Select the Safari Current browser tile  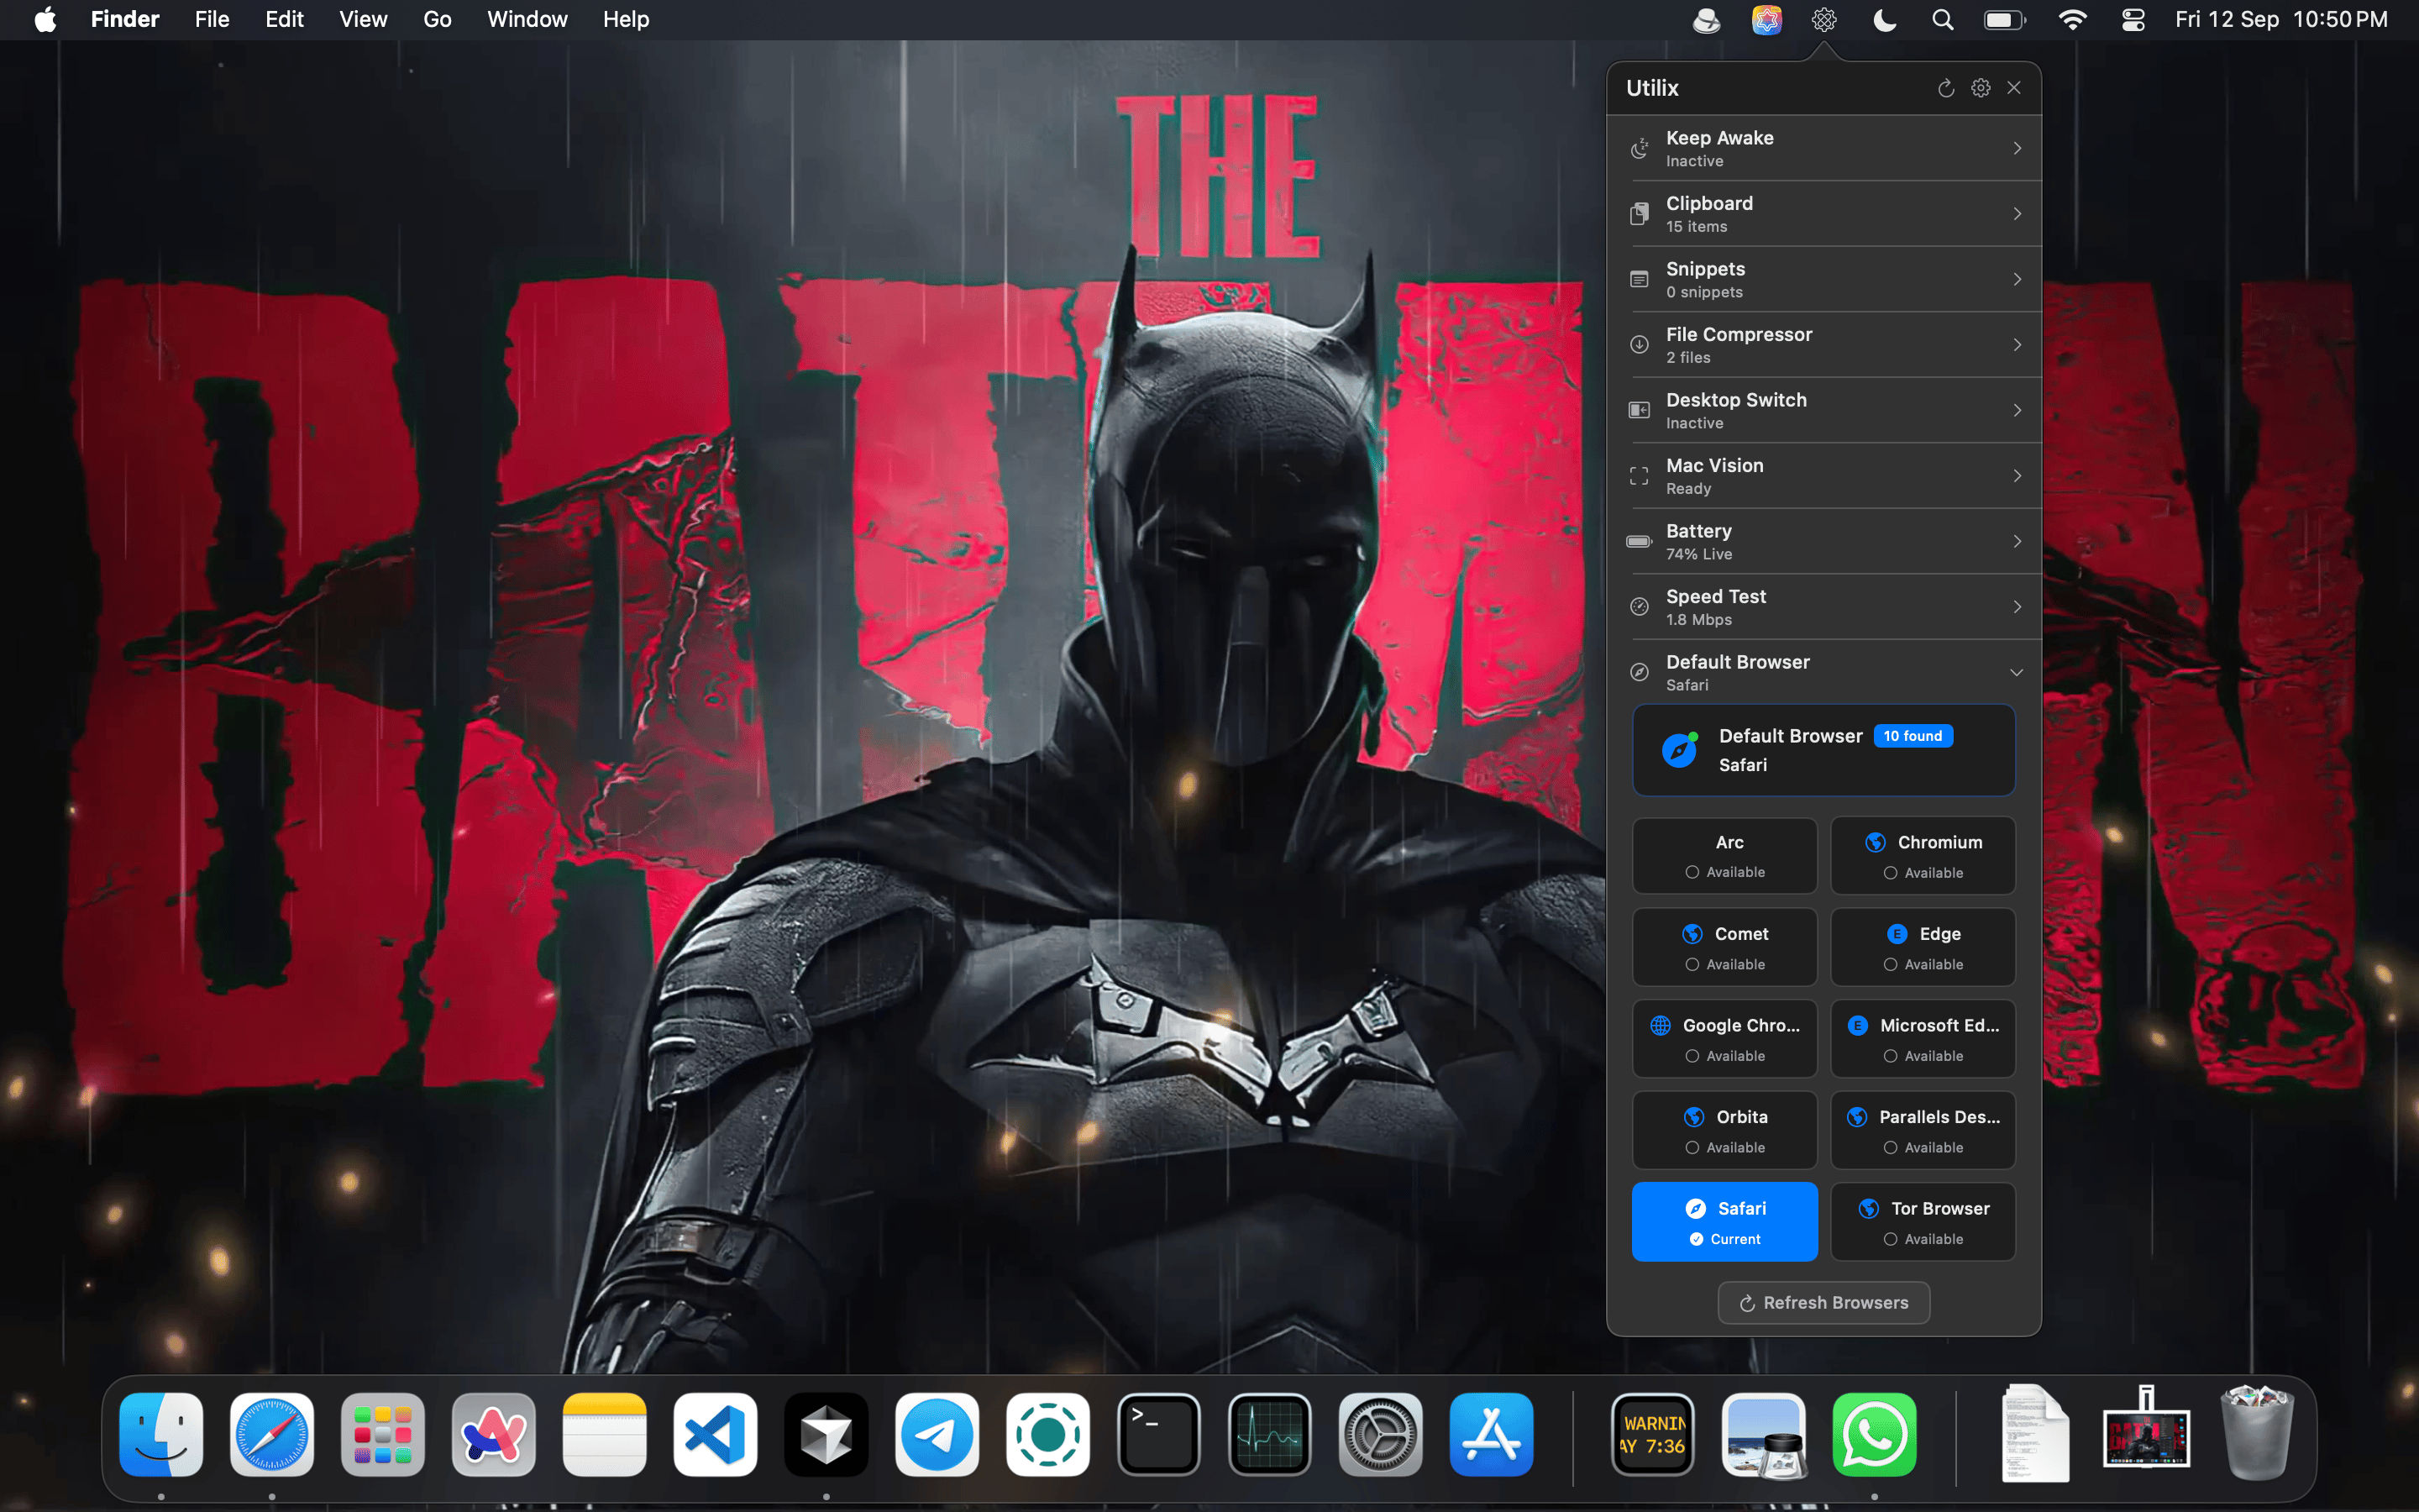[1724, 1222]
